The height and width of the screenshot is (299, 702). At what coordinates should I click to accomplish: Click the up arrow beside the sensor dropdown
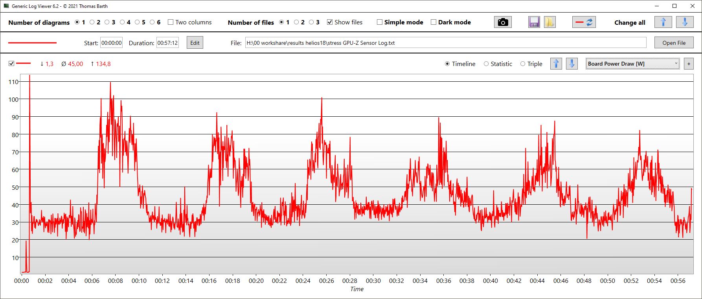pos(556,64)
